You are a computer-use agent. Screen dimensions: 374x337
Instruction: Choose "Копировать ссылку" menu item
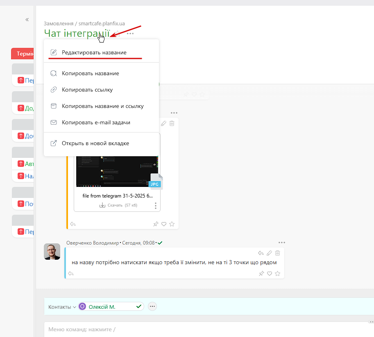point(101,90)
